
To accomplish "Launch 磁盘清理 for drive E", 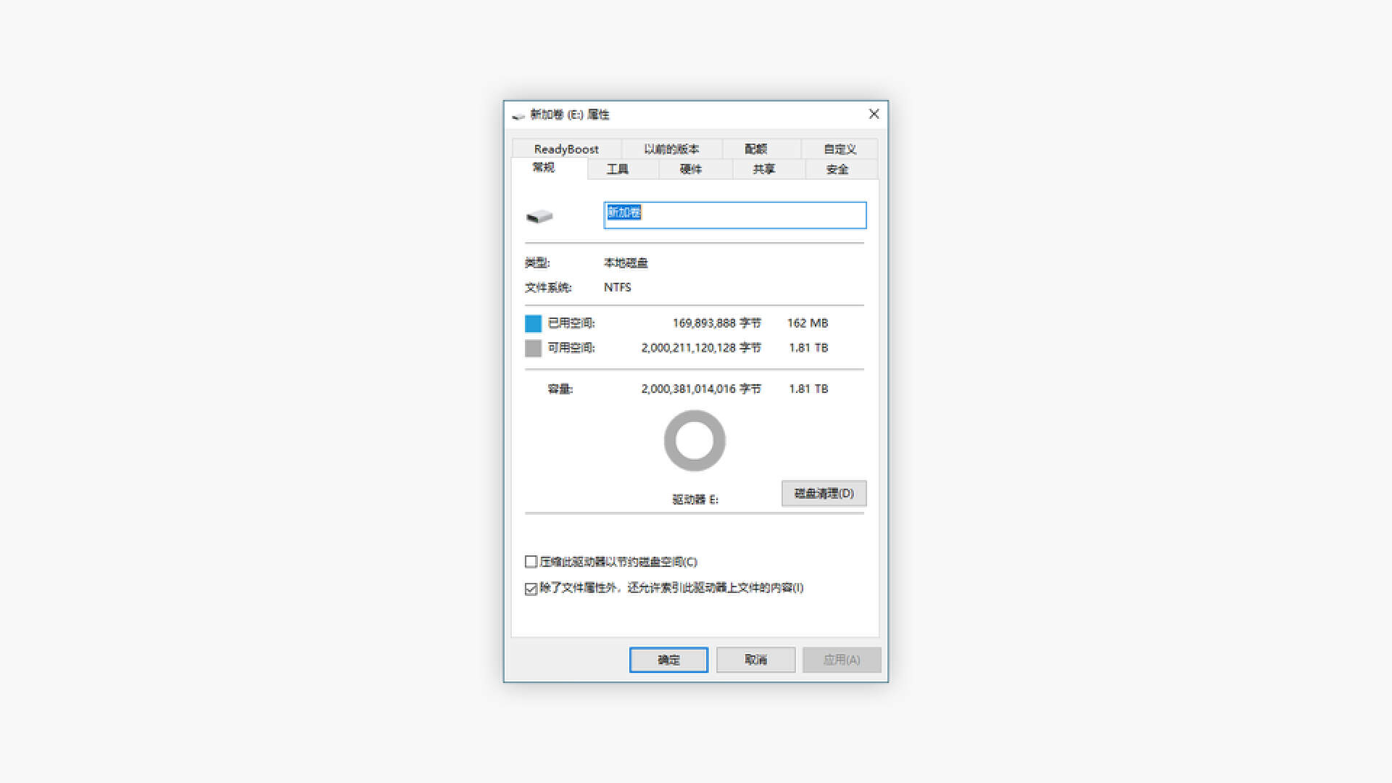I will click(823, 493).
